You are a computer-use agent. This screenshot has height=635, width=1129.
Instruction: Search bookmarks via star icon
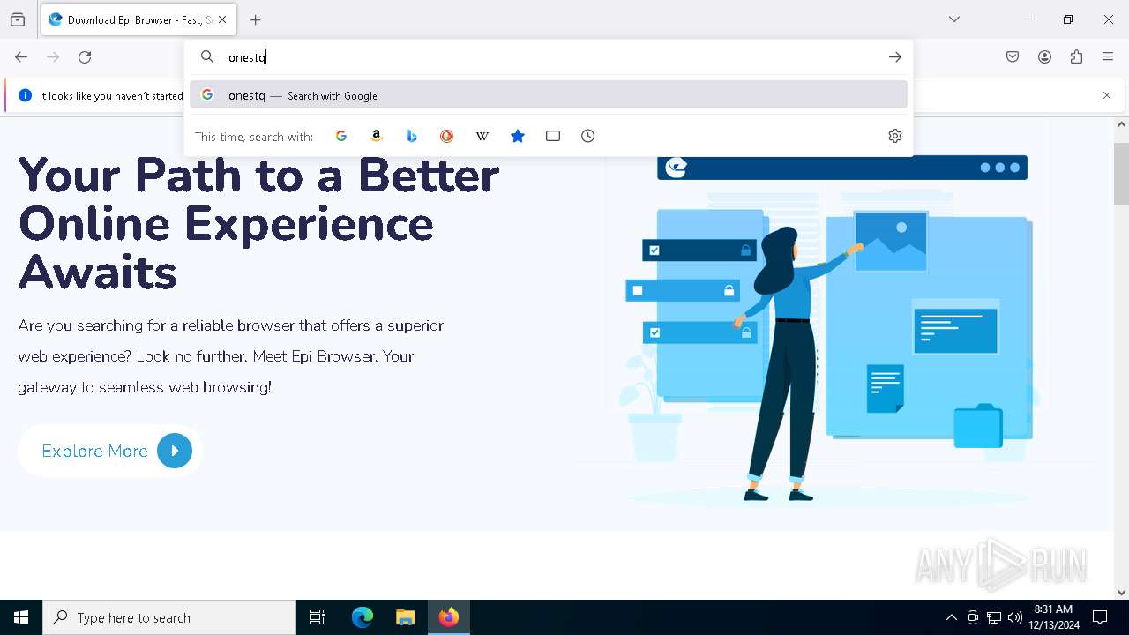coord(518,136)
